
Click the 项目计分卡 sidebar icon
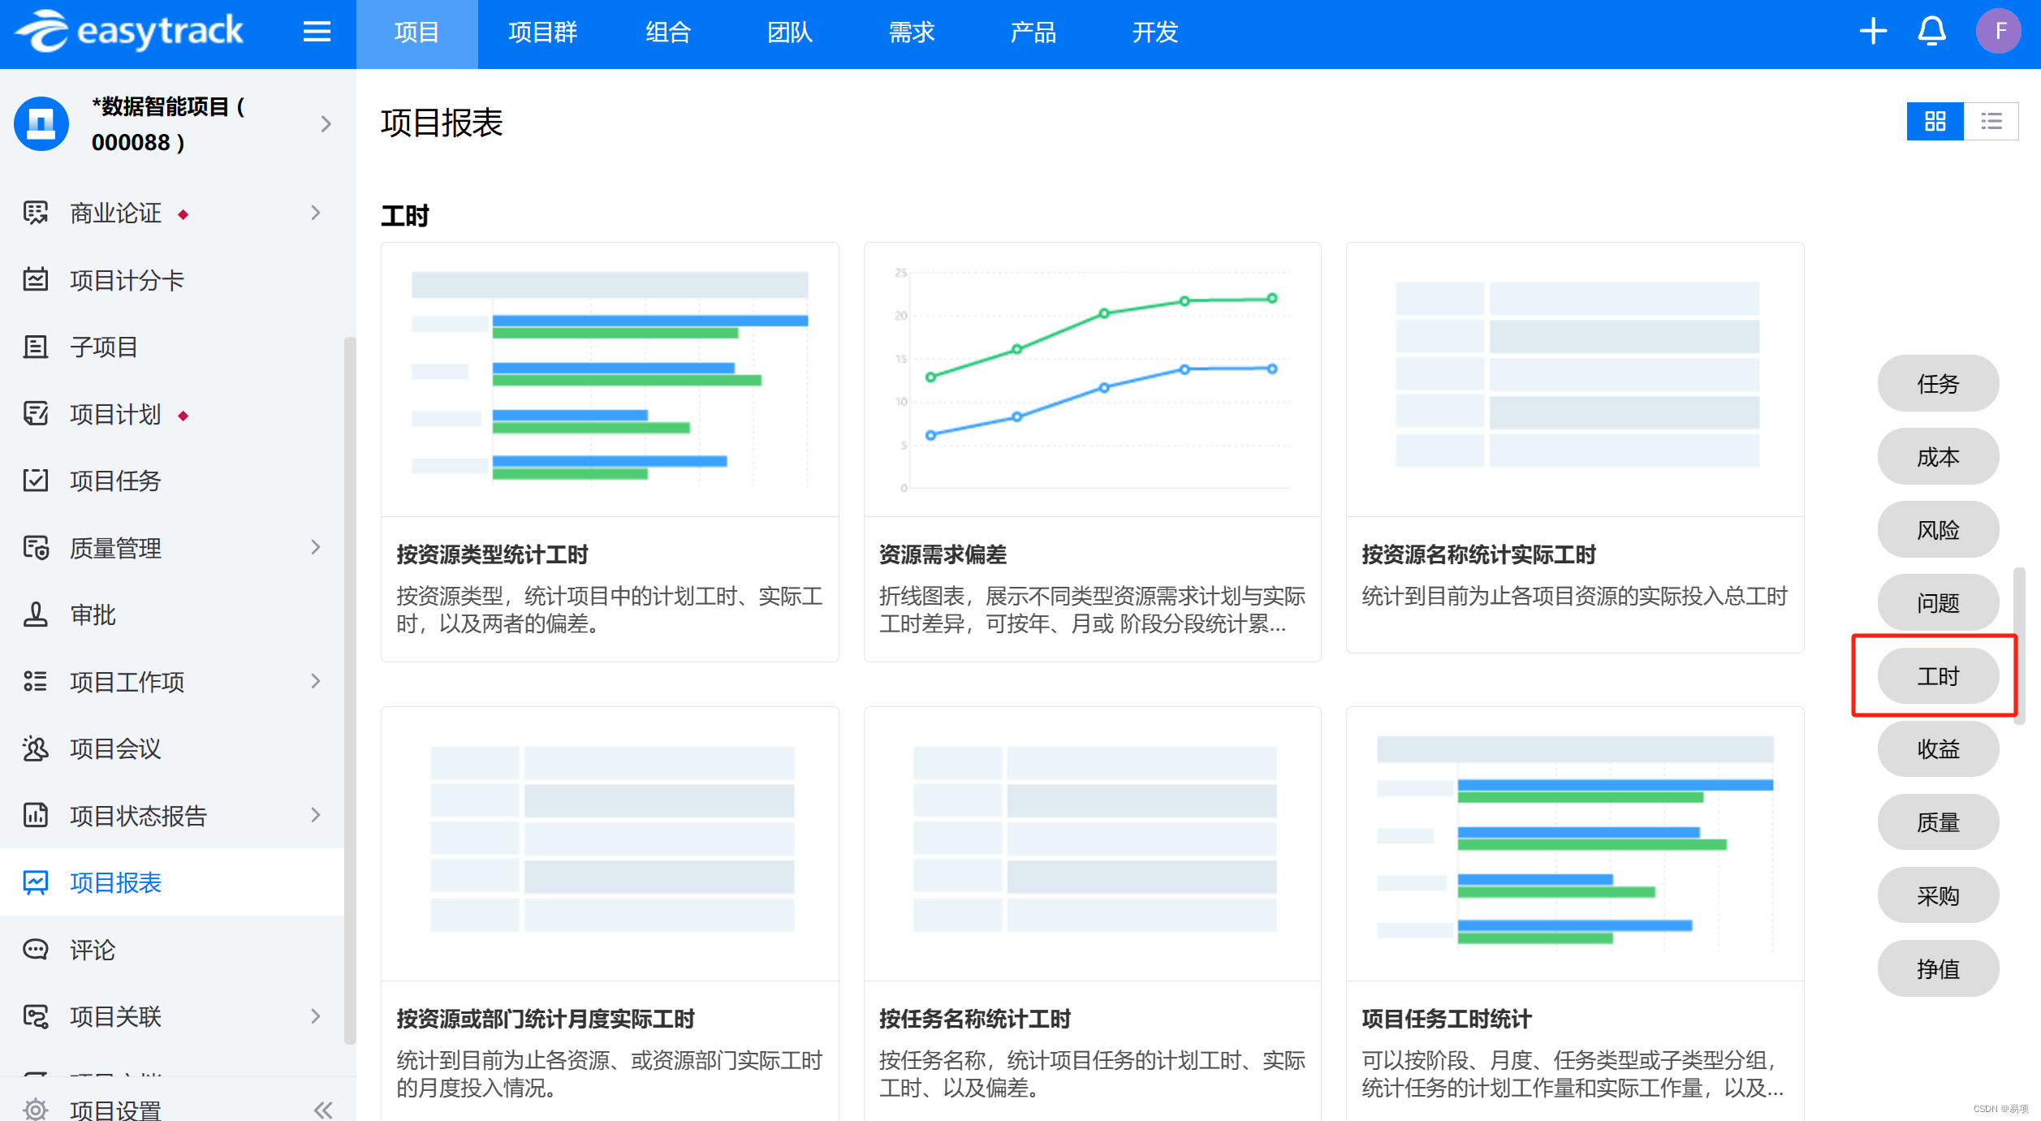(x=35, y=280)
